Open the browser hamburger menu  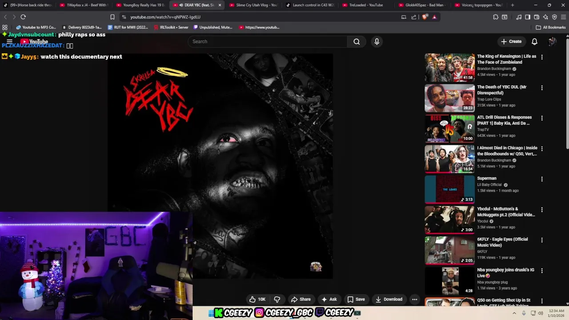pyautogui.click(x=563, y=17)
